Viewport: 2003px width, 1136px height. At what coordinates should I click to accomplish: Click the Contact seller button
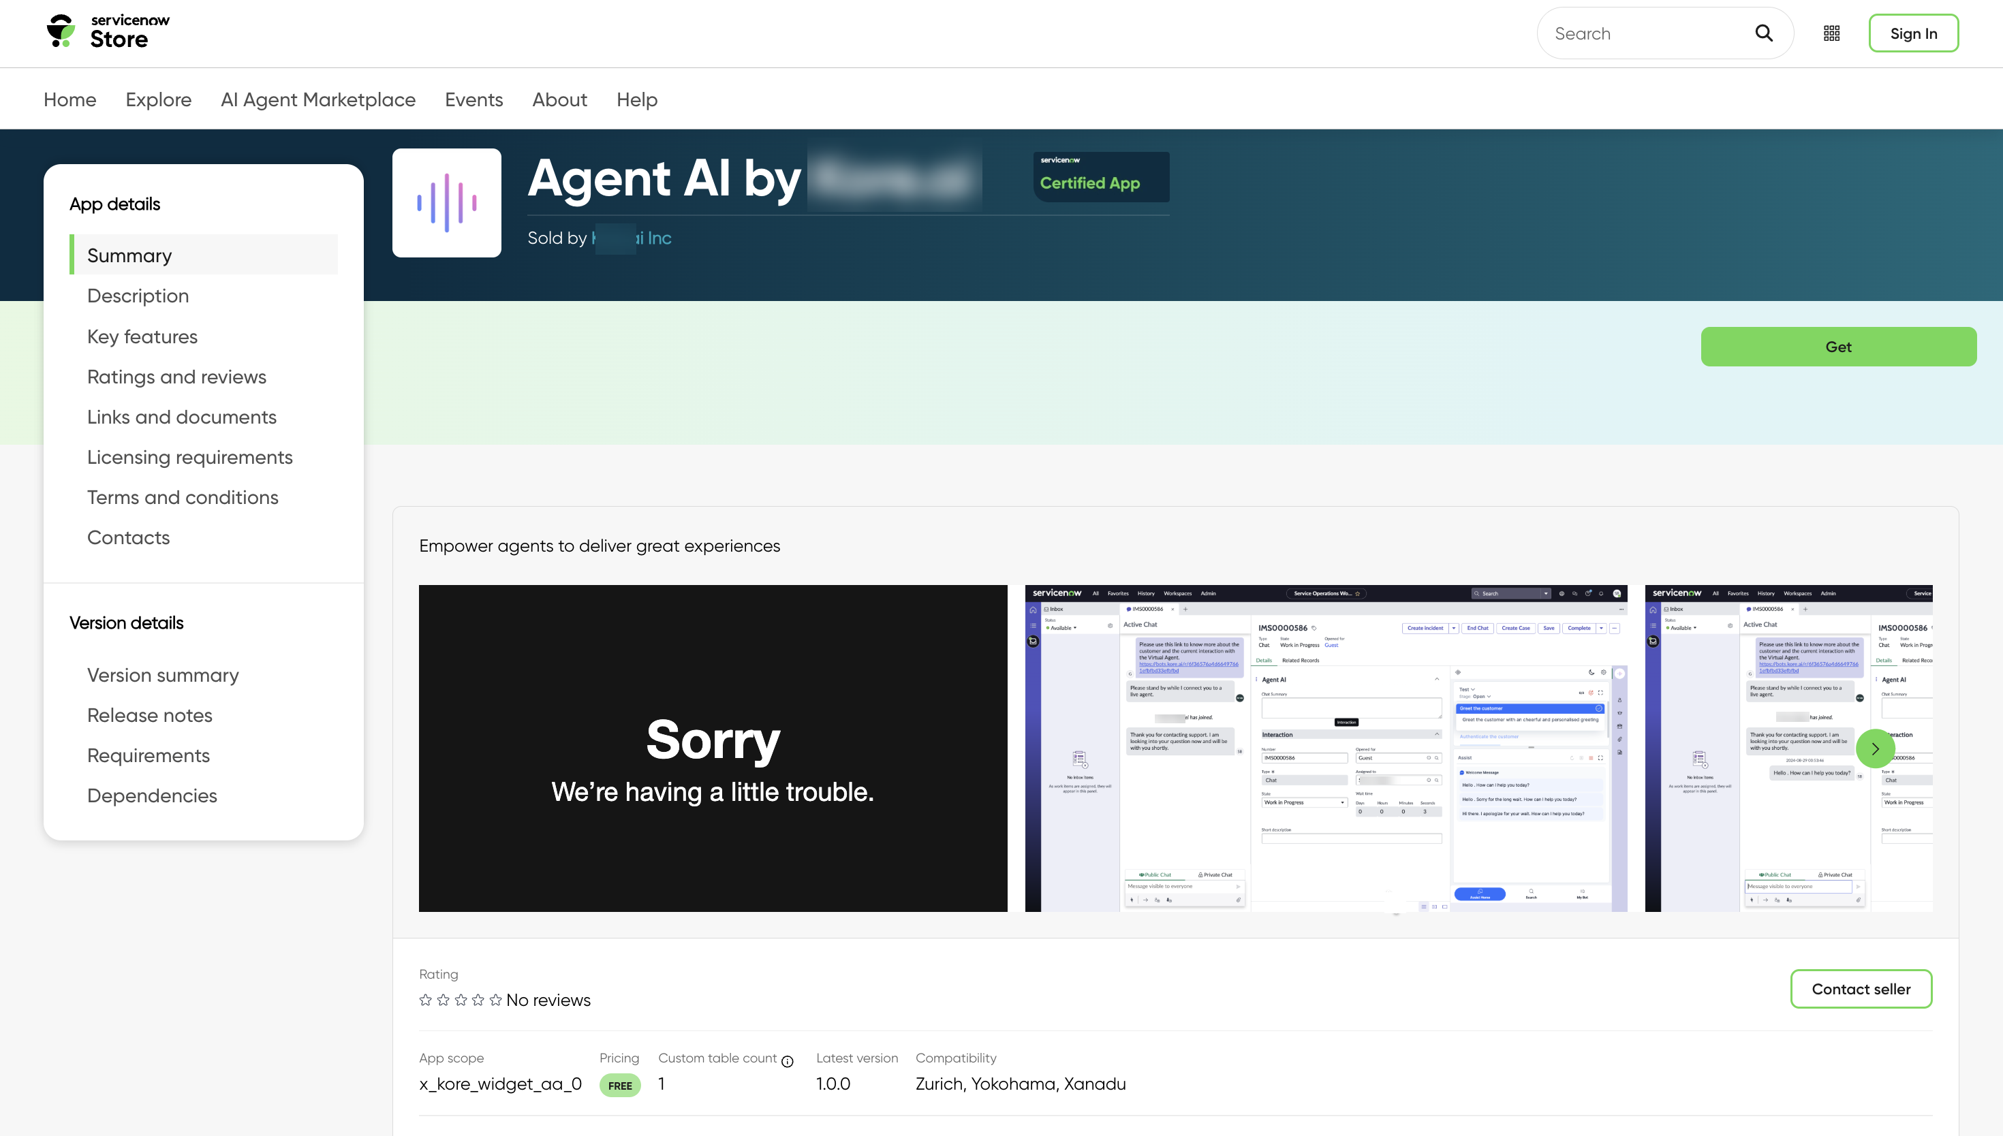[x=1860, y=988]
